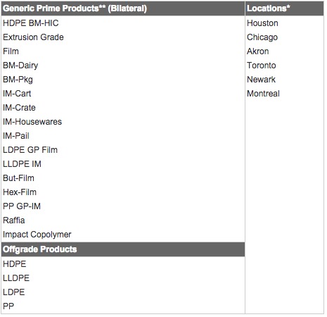Select Hex-Film in the list
The image size is (327, 317).
(x=20, y=192)
